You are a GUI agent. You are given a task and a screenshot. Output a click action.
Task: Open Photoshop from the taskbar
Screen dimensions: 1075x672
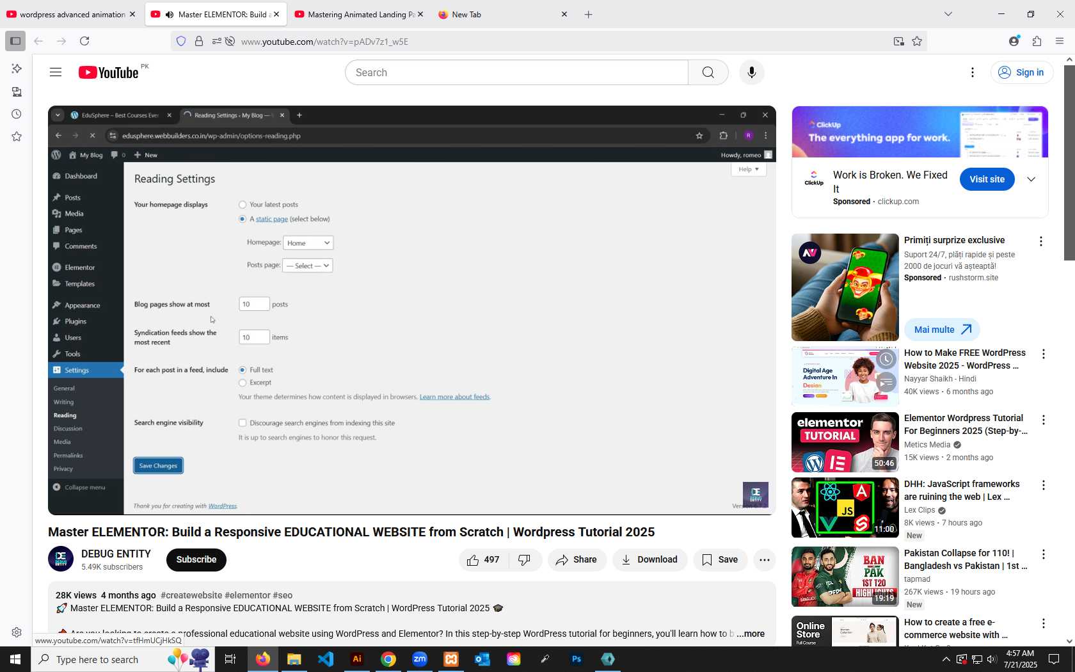(577, 659)
